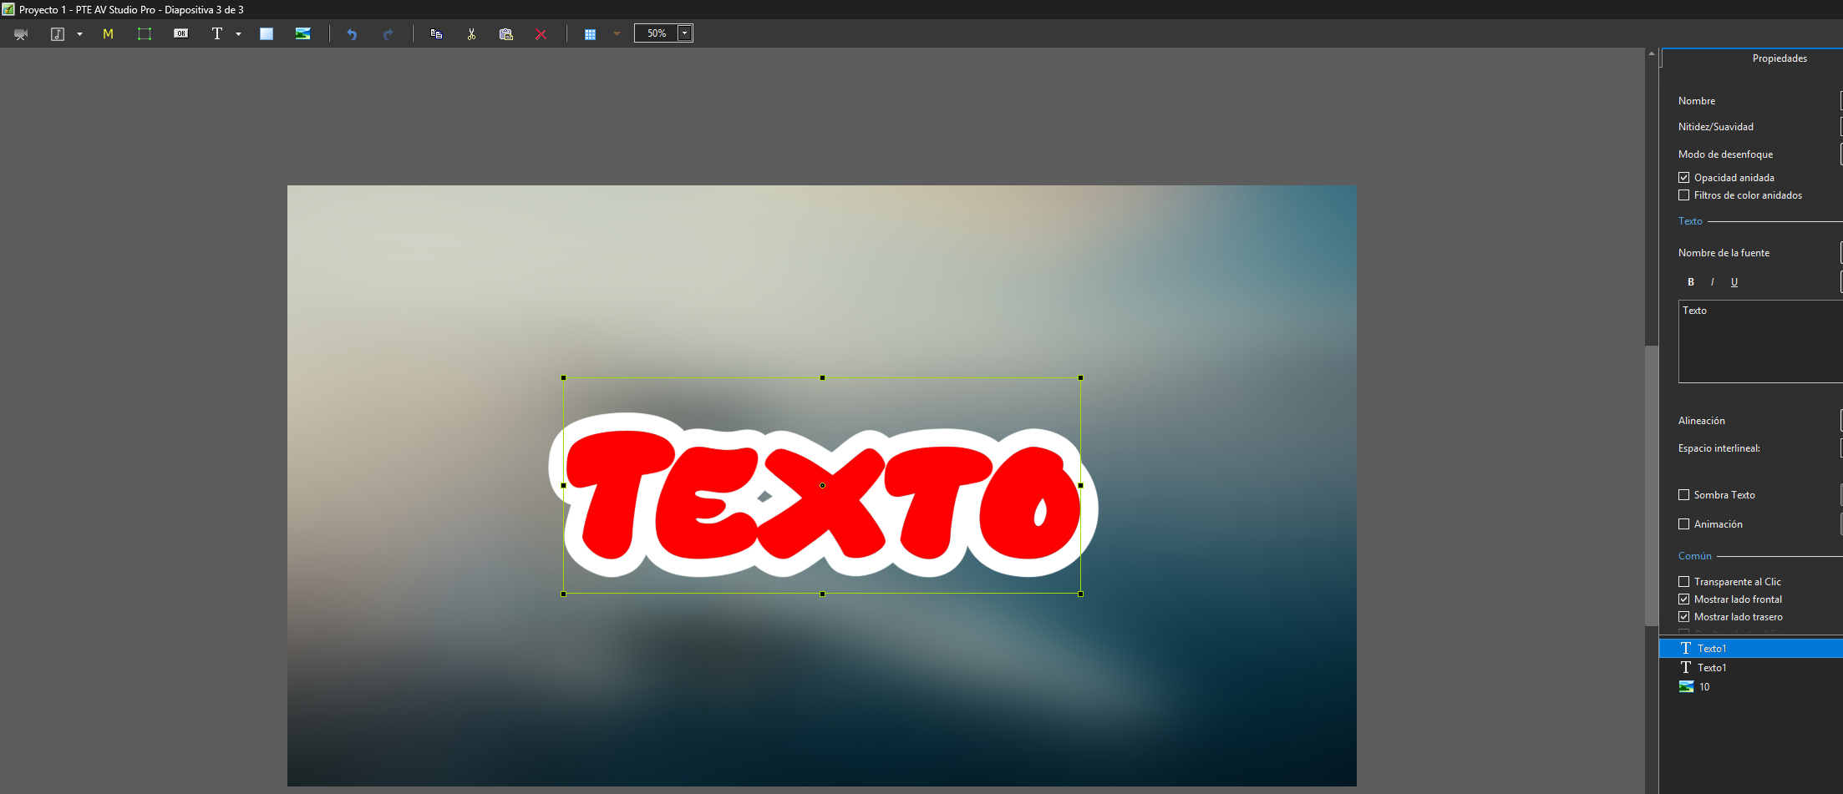The height and width of the screenshot is (794, 1843).
Task: Open the audio icon dropdown arrow
Action: click(80, 34)
